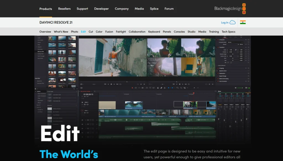Click the blue marker icon in timeline toolbar
Viewport: 283px width, 161px height.
(x=172, y=88)
